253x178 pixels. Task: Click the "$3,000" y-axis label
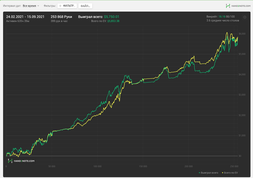(x=242, y=95)
